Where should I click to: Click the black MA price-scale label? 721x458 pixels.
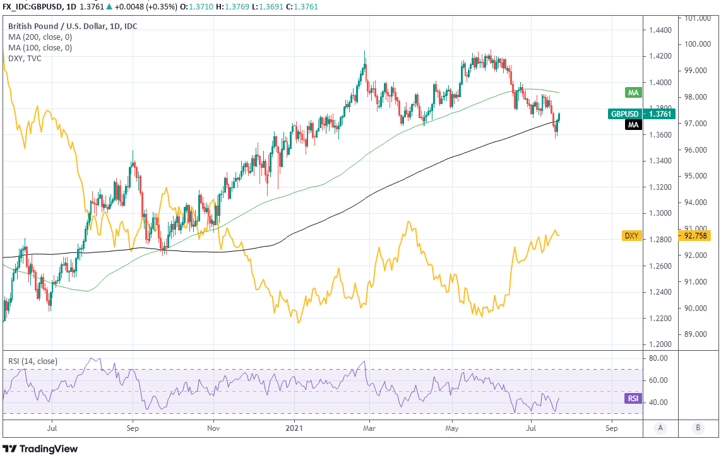(x=633, y=125)
